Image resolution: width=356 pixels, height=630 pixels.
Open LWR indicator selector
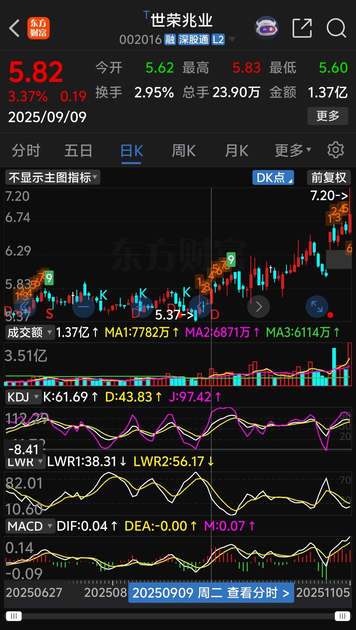tap(25, 462)
